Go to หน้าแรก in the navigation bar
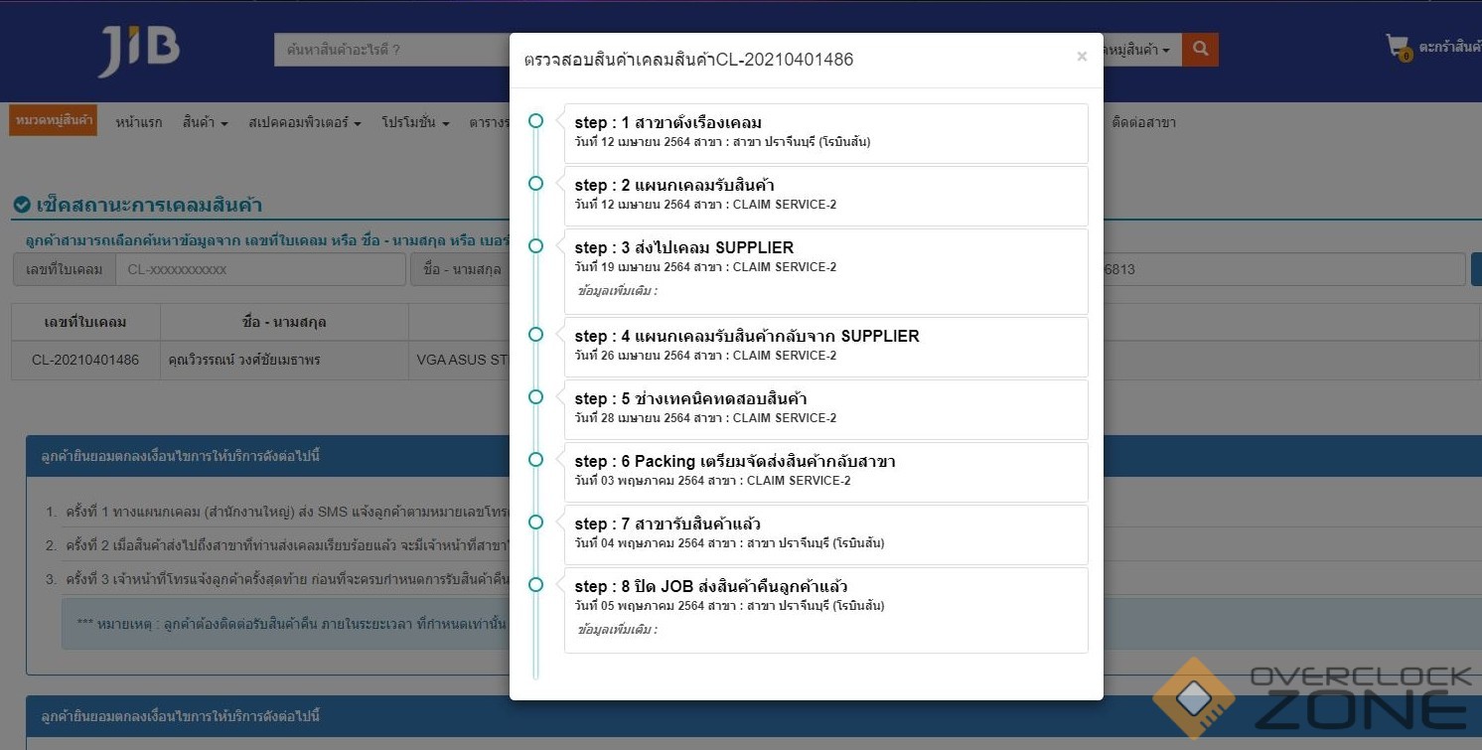The image size is (1482, 750). 139,122
